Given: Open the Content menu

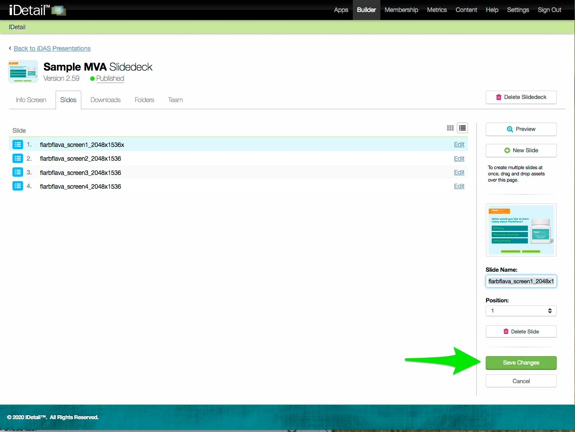Looking at the screenshot, I should point(466,10).
